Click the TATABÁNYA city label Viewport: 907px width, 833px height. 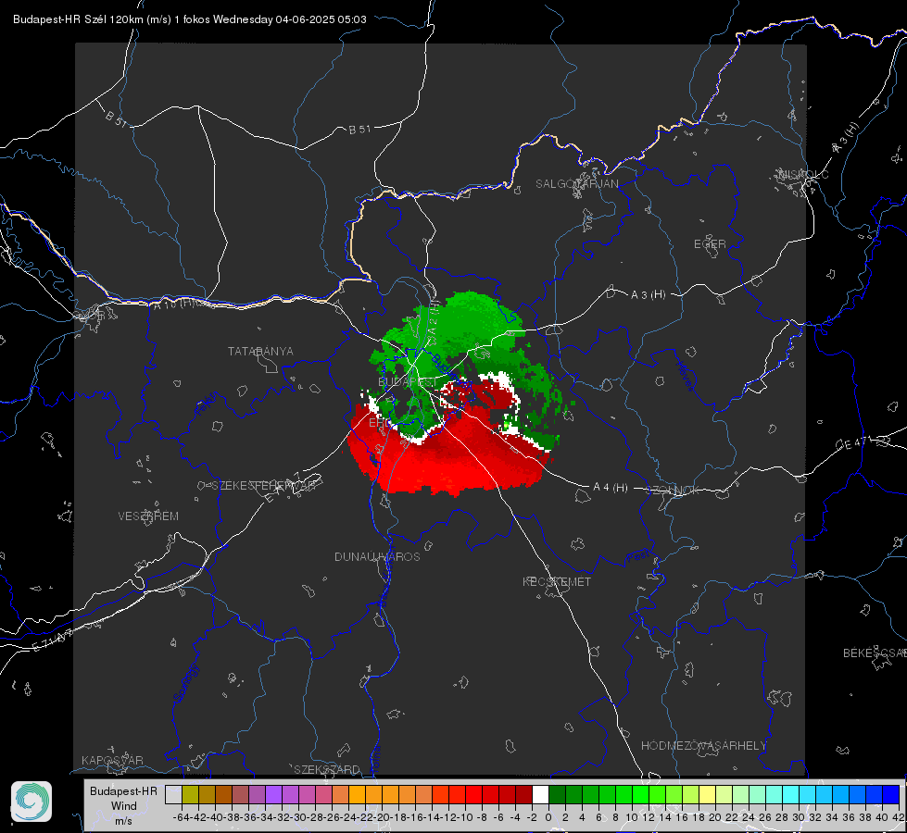pyautogui.click(x=260, y=352)
